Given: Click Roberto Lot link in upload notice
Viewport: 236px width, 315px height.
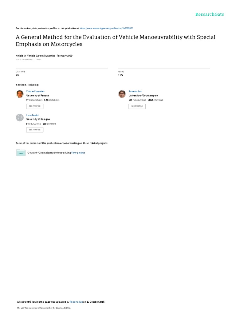Looking at the screenshot, I should [76, 302].
